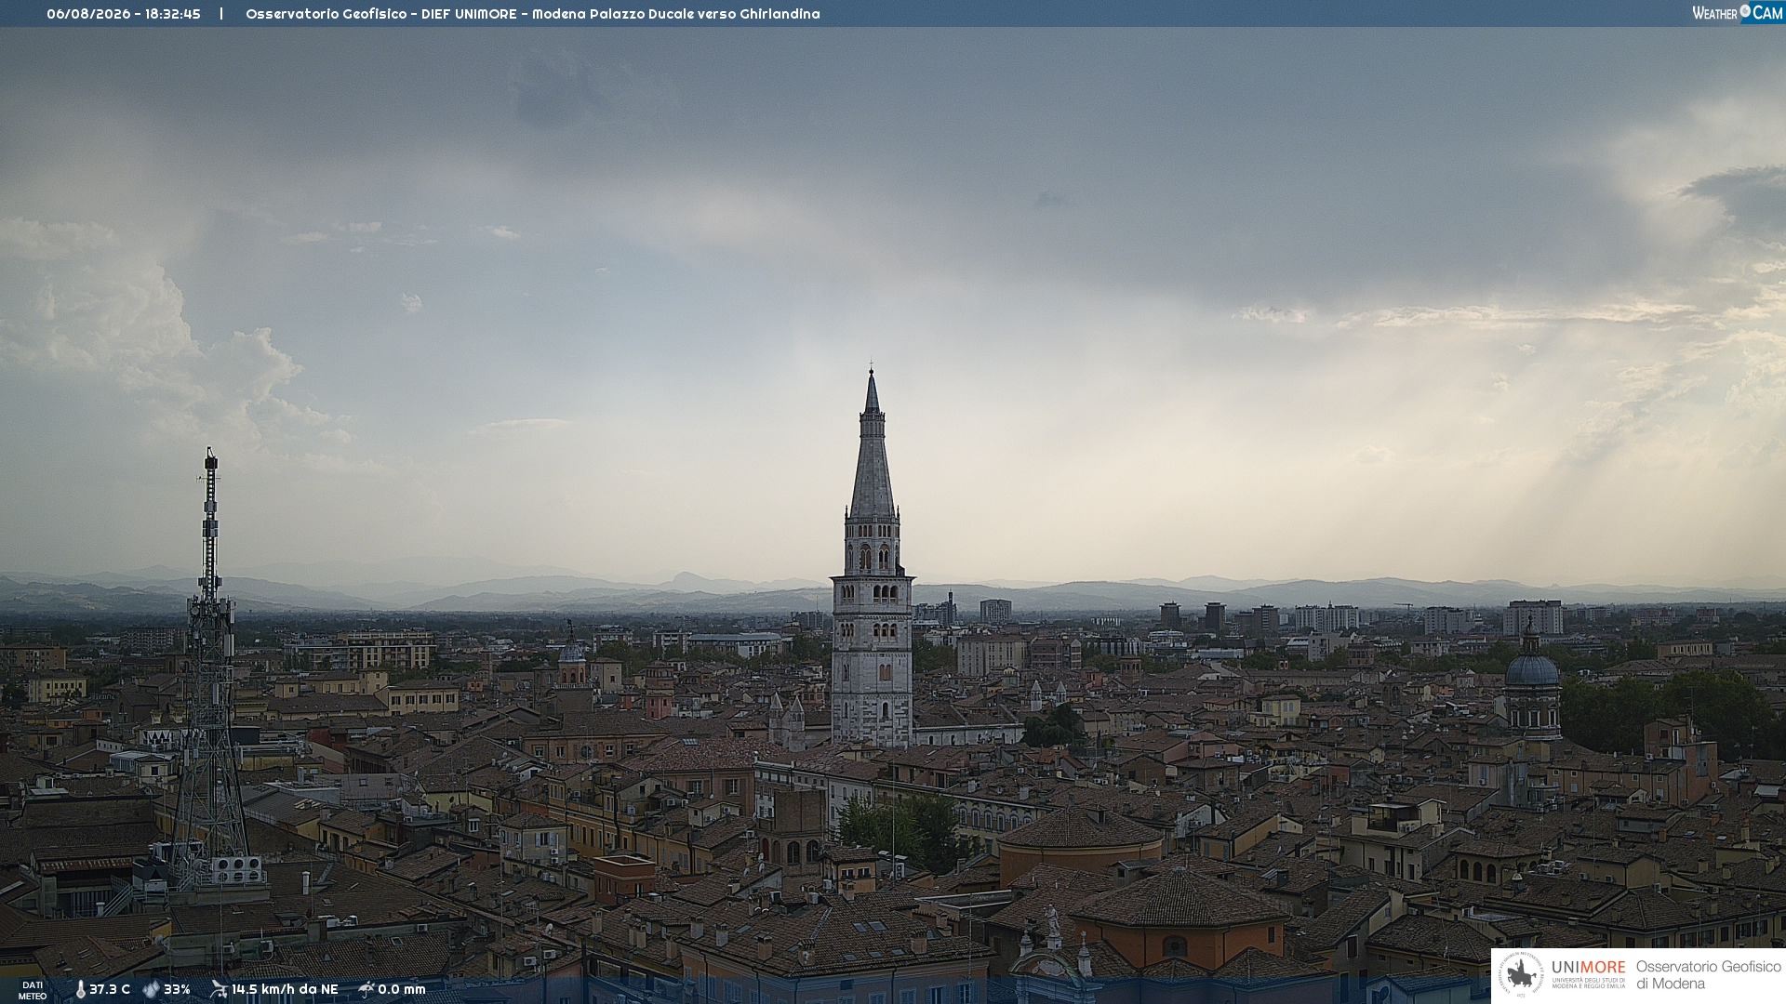The image size is (1786, 1004).
Task: Click the 0.0 mm rainfall value
Action: [x=402, y=989]
